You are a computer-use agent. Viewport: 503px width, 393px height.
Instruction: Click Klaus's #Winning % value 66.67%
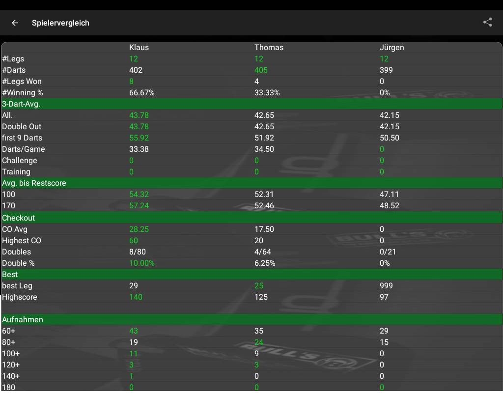[x=142, y=93]
